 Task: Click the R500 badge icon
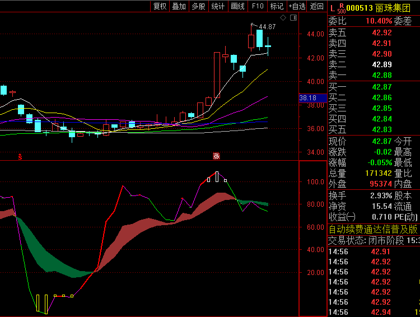[341, 8]
